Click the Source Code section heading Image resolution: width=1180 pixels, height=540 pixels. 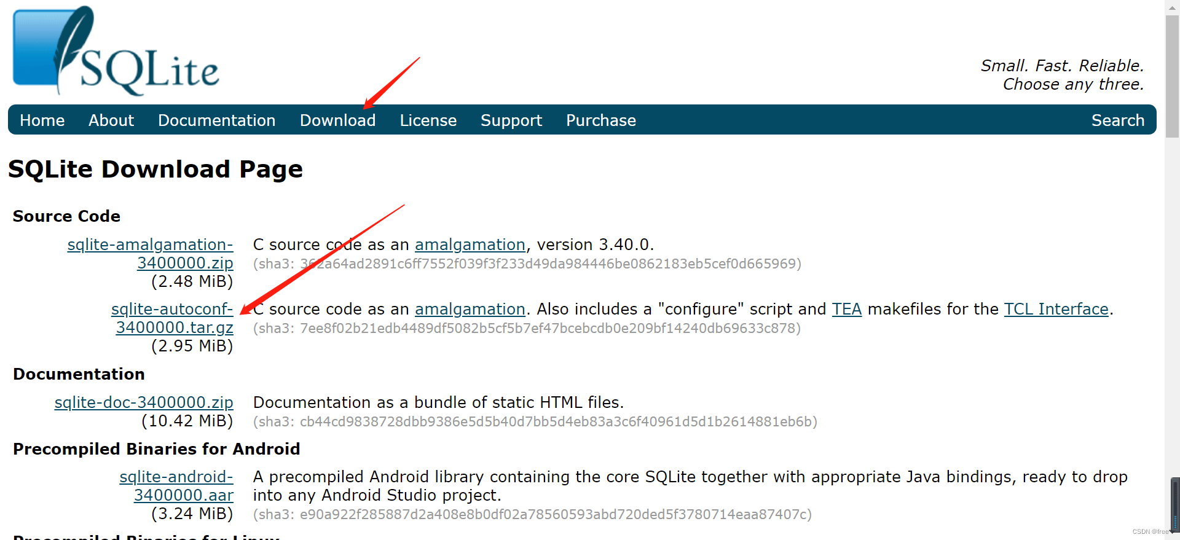click(66, 216)
